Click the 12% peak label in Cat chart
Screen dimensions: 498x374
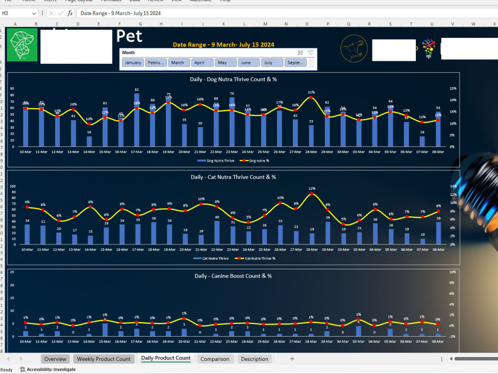312,188
